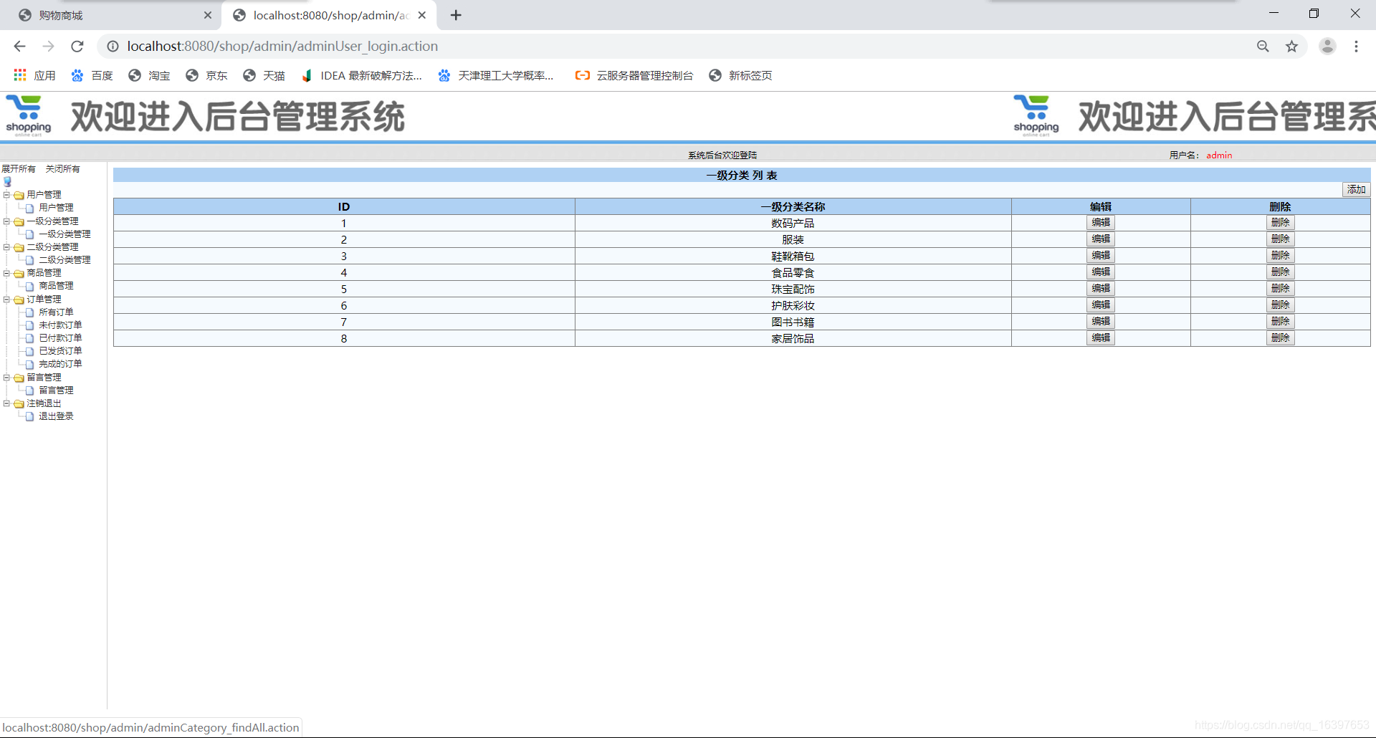Click the 商品管理 folder icon

19,273
